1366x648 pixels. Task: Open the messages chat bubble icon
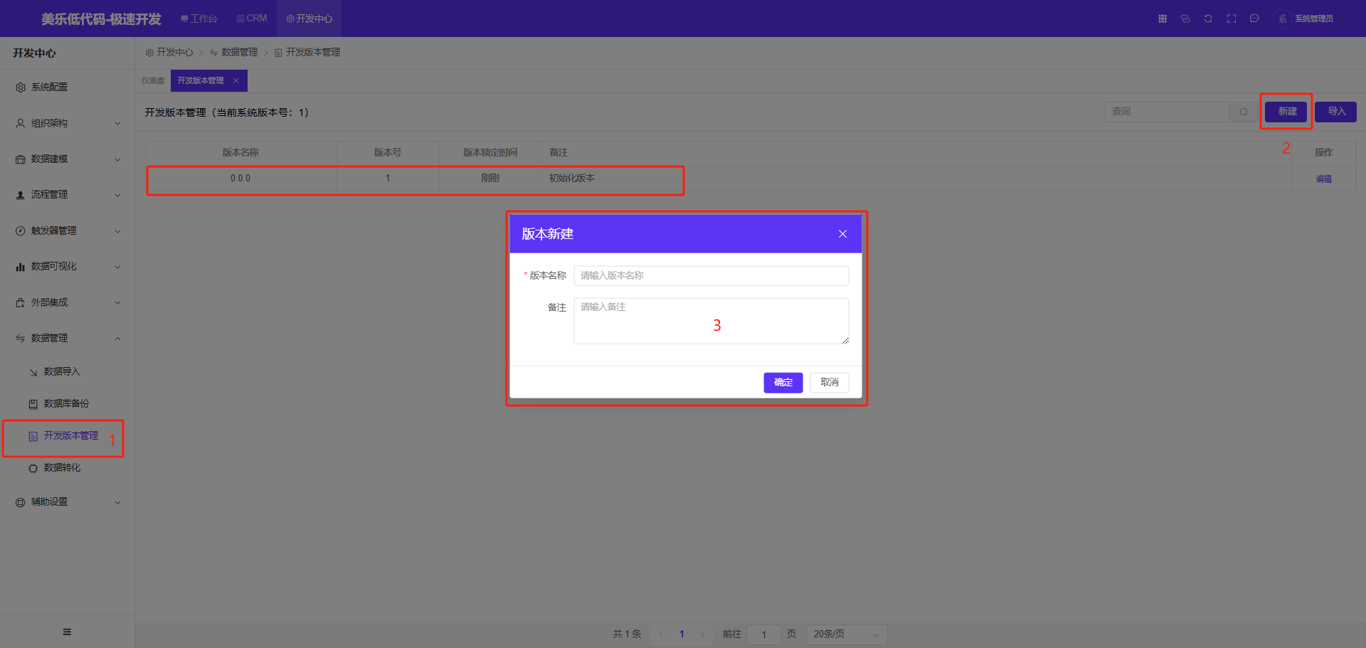point(1254,18)
